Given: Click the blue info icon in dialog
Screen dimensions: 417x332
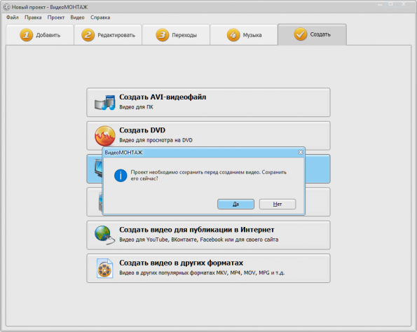Looking at the screenshot, I should pos(121,175).
